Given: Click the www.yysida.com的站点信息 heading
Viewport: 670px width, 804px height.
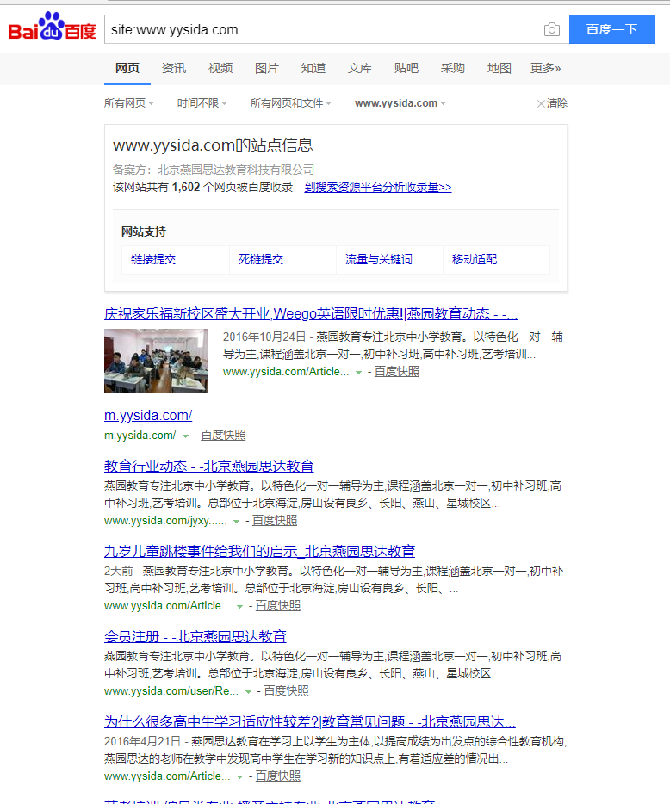Looking at the screenshot, I should coord(213,145).
